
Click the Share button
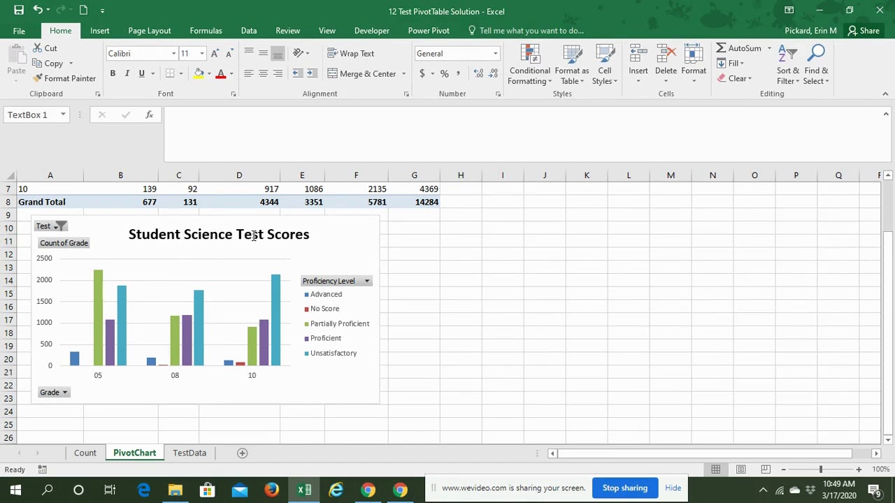pyautogui.click(x=864, y=31)
